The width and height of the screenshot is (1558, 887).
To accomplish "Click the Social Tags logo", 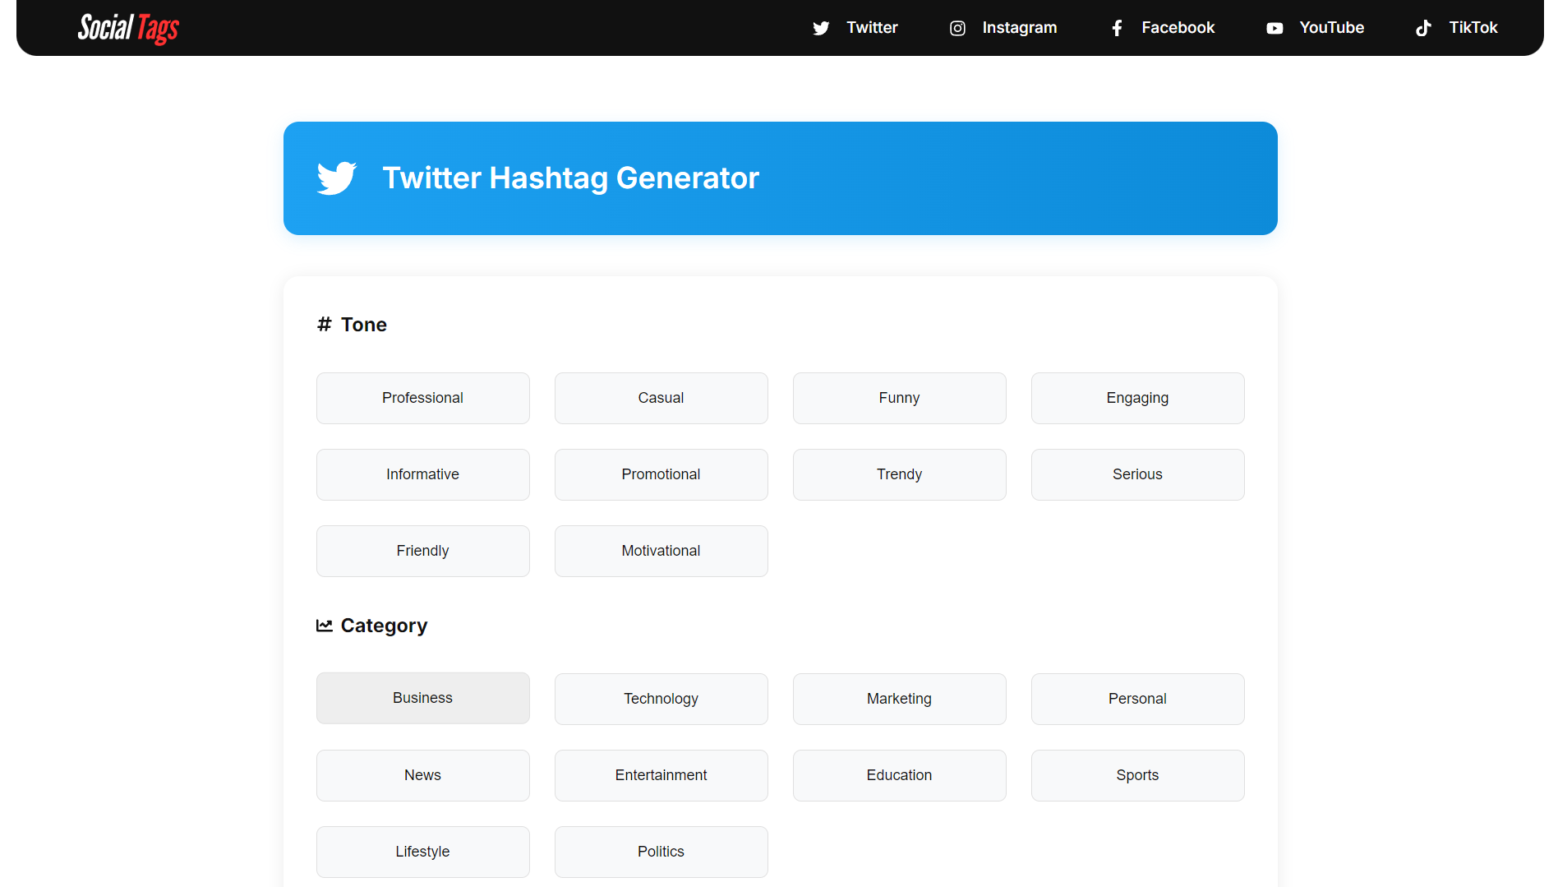I will click(128, 29).
